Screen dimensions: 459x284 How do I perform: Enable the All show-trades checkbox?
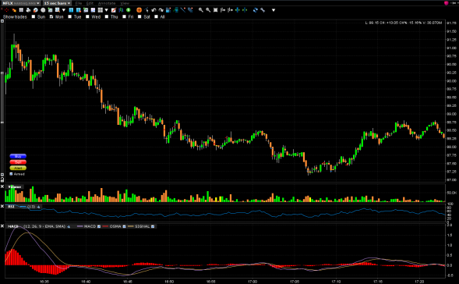tap(157, 16)
